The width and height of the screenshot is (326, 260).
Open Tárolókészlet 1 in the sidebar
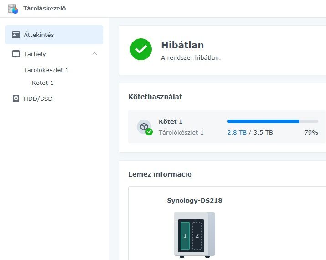coord(46,70)
